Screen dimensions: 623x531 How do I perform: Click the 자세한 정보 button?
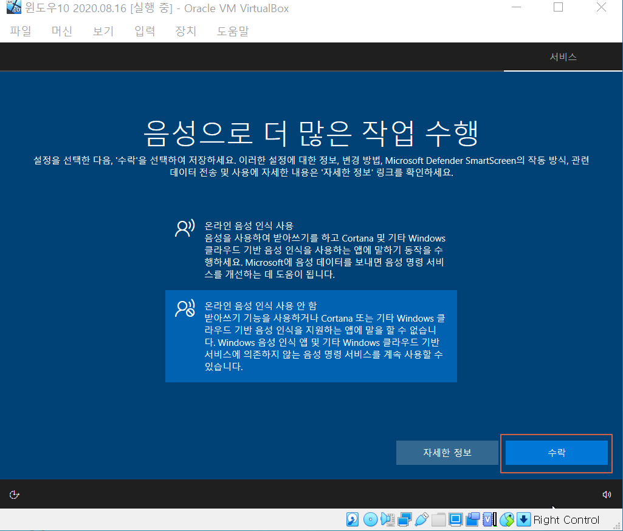click(447, 453)
